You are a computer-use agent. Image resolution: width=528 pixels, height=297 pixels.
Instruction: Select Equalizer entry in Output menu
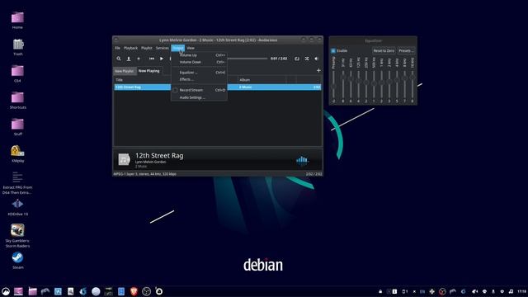tap(199, 73)
